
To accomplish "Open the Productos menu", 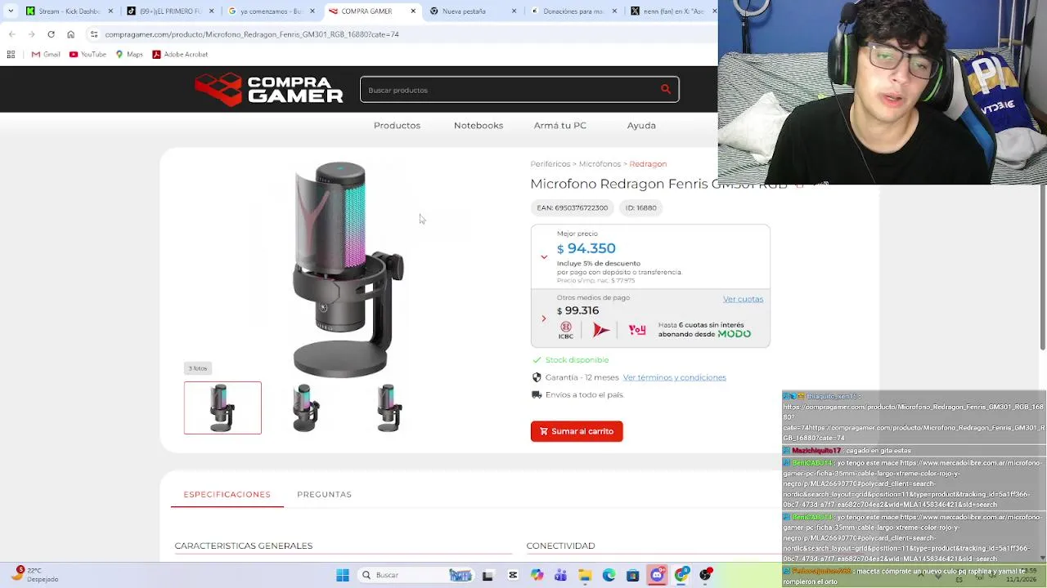I will click(x=397, y=126).
